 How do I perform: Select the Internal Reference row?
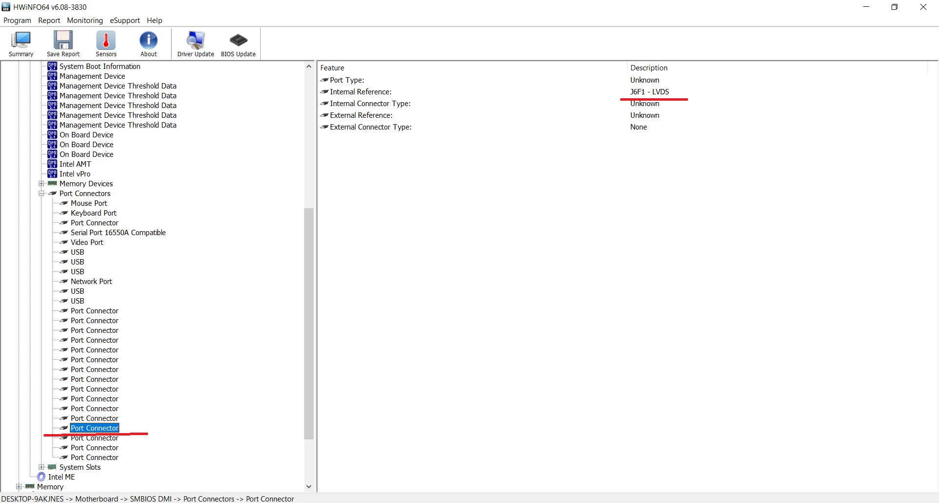click(624, 92)
